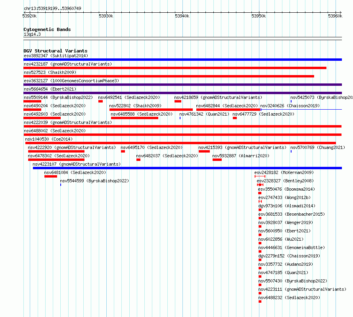Click the Cytogenetic Bands track title
Viewport: 353px width, 317px height.
47,29
